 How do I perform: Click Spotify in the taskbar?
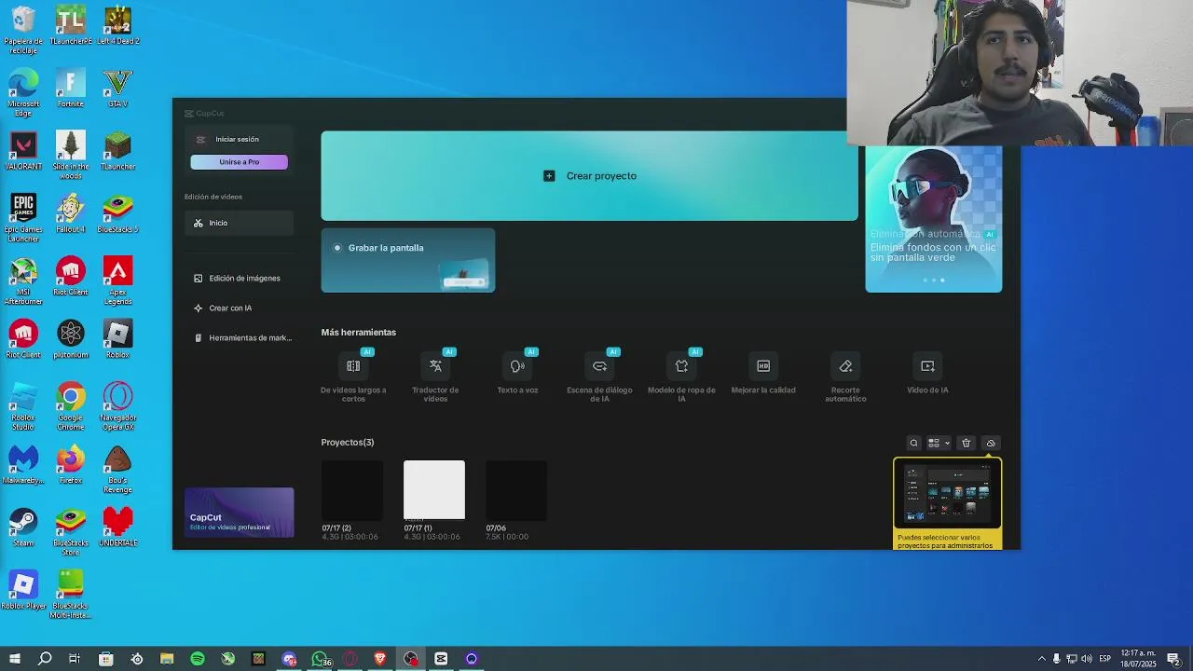click(x=198, y=659)
